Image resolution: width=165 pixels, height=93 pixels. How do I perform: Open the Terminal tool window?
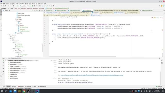click(x=28, y=87)
